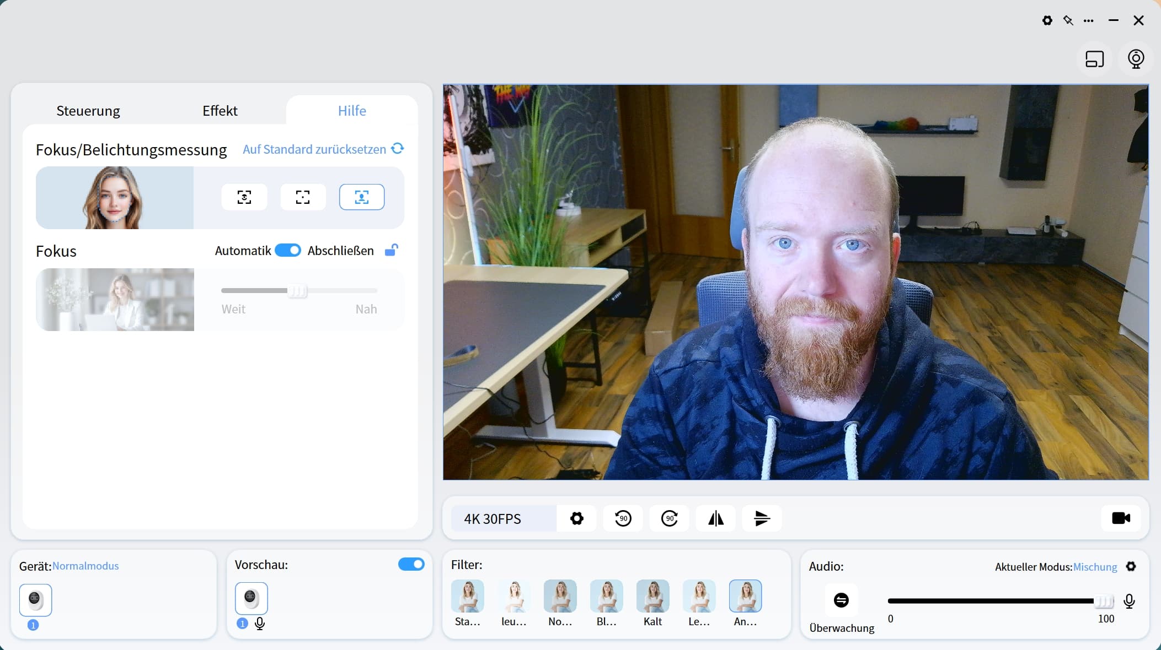This screenshot has width=1161, height=650.
Task: Open resolution settings gear next to 4K 30FPS
Action: (576, 518)
